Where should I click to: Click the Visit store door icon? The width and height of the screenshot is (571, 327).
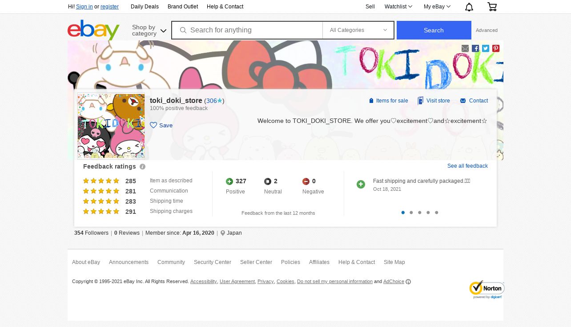(x=420, y=101)
